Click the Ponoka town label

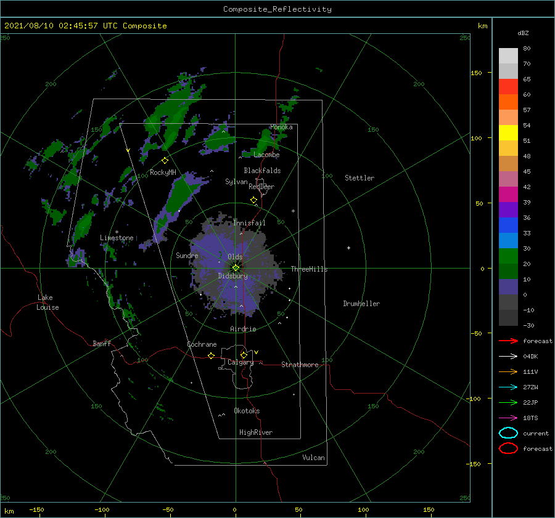[x=281, y=127]
